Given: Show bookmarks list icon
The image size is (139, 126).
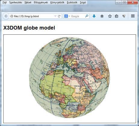Looking at the screenshot, I should point(116,16).
